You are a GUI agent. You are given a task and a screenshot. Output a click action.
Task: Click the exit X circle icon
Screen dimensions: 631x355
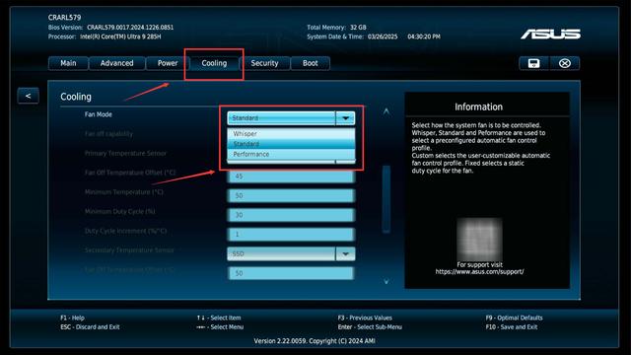click(565, 63)
